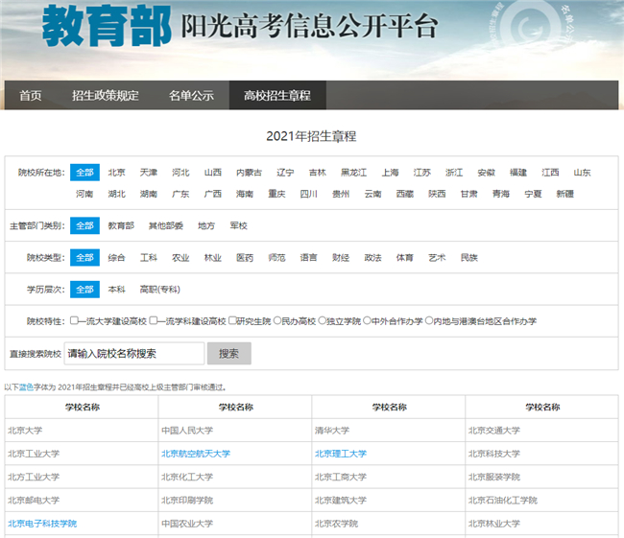The image size is (624, 538).
Task: Filter location by 上海
Action: click(x=390, y=173)
